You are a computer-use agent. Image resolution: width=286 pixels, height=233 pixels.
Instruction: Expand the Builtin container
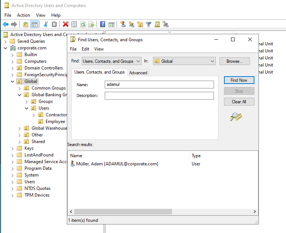pyautogui.click(x=12, y=55)
